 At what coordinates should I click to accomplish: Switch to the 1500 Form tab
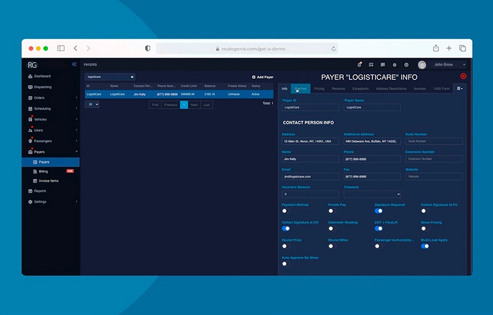(442, 89)
